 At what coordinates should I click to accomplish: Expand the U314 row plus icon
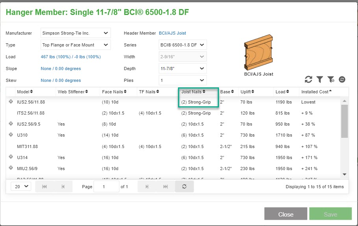point(11,157)
